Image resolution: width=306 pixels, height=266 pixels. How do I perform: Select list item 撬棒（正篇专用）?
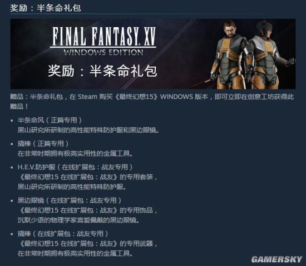tap(43, 144)
